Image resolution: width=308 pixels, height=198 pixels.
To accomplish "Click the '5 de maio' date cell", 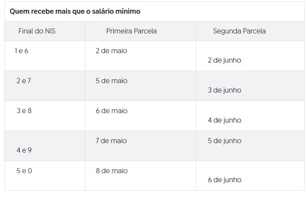I will [112, 81].
